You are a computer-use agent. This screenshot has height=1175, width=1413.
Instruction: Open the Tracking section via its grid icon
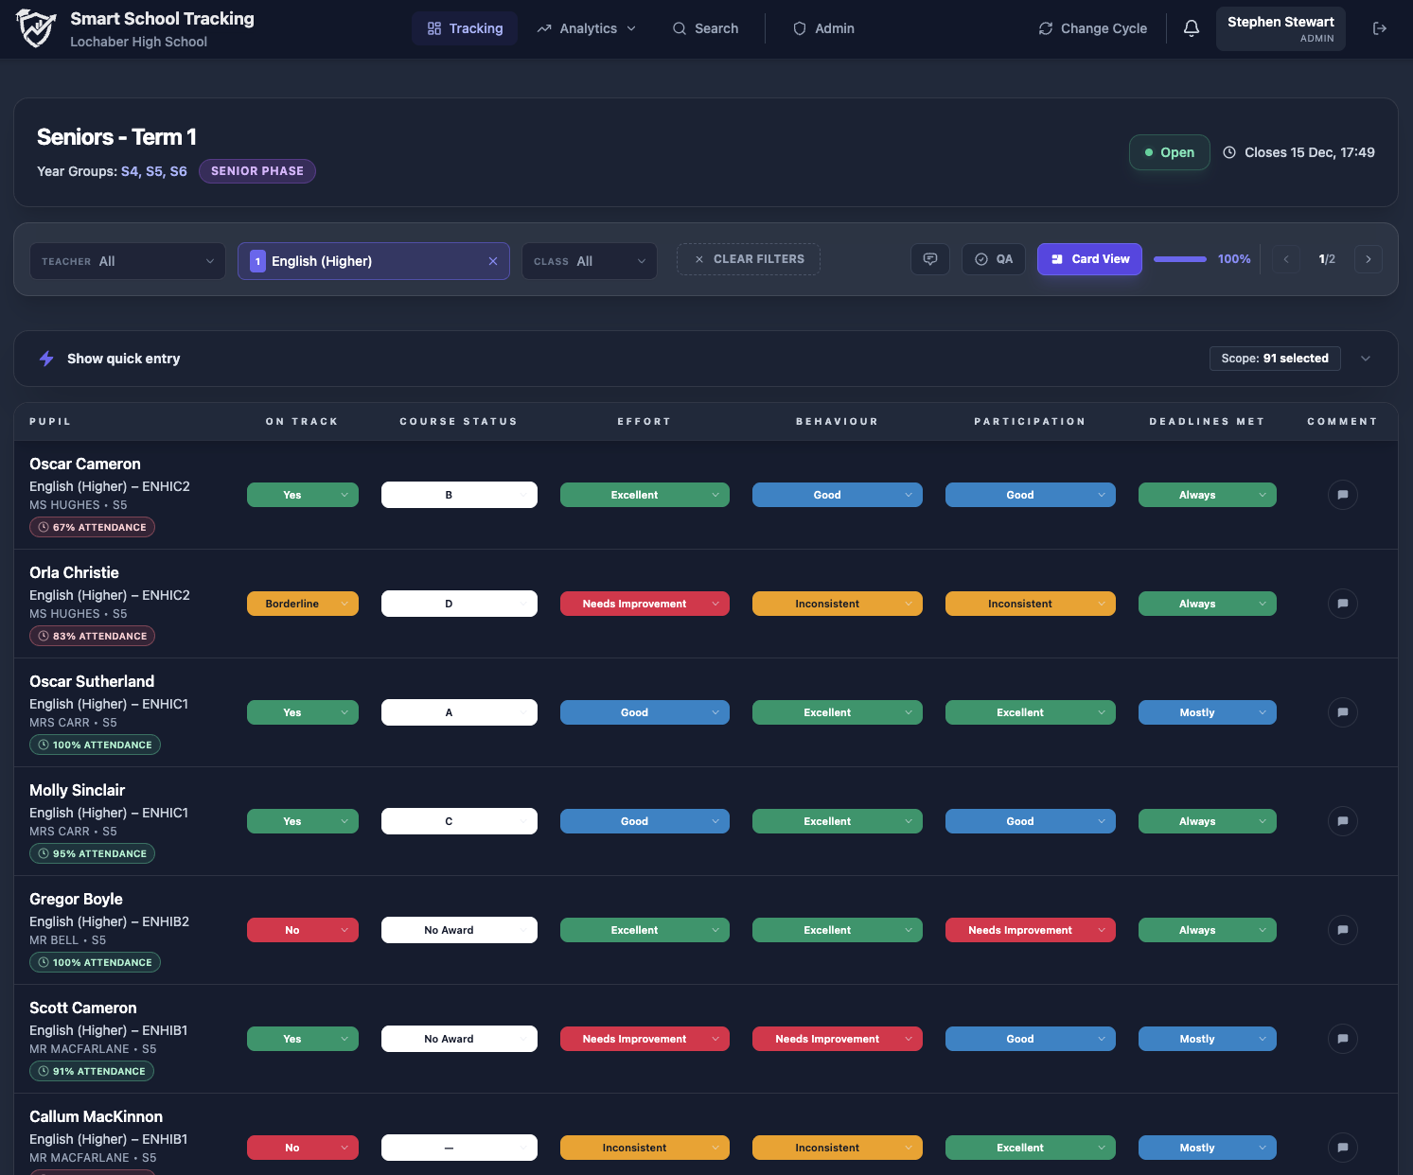434,28
